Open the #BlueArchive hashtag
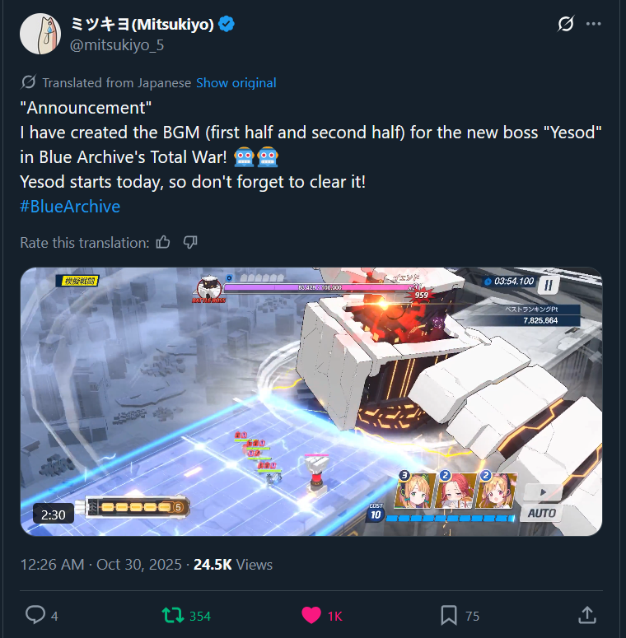Image resolution: width=626 pixels, height=638 pixels. (70, 207)
